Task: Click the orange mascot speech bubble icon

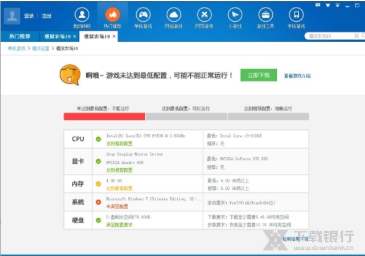Action: tap(70, 75)
